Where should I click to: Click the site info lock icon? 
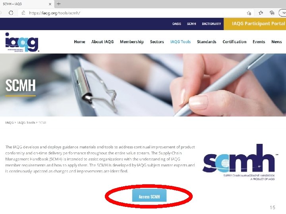click(x=23, y=13)
